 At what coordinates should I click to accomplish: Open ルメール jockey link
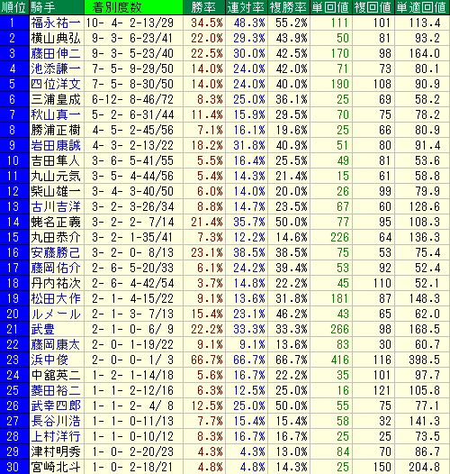pyautogui.click(x=56, y=314)
